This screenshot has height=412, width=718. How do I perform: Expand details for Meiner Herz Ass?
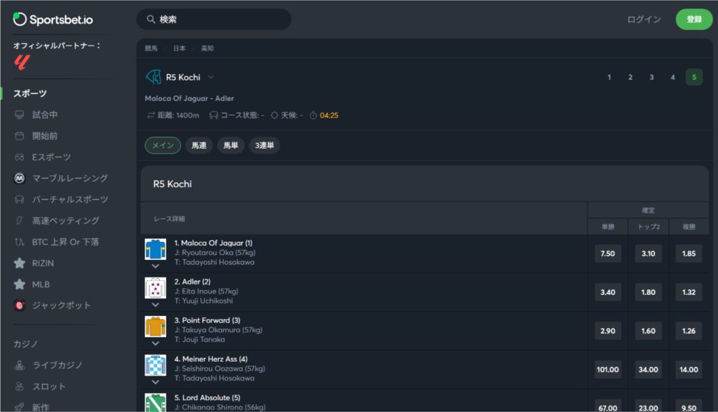click(x=156, y=382)
